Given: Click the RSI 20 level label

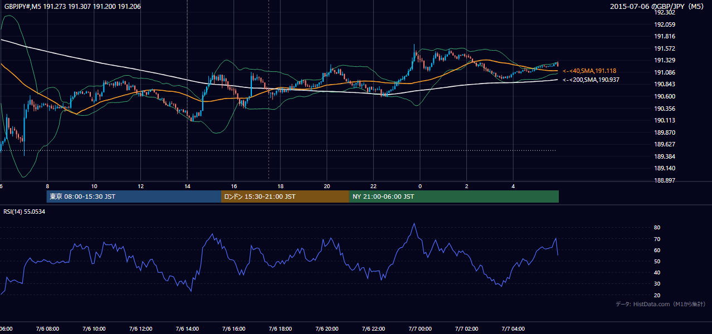Looking at the screenshot, I should click(x=657, y=295).
